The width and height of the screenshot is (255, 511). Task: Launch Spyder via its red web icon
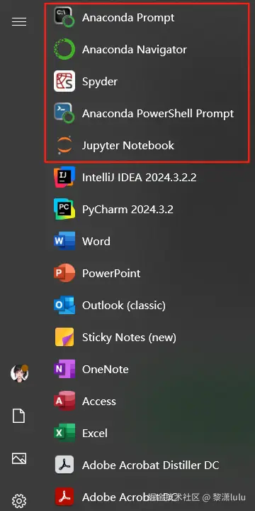tap(64, 81)
